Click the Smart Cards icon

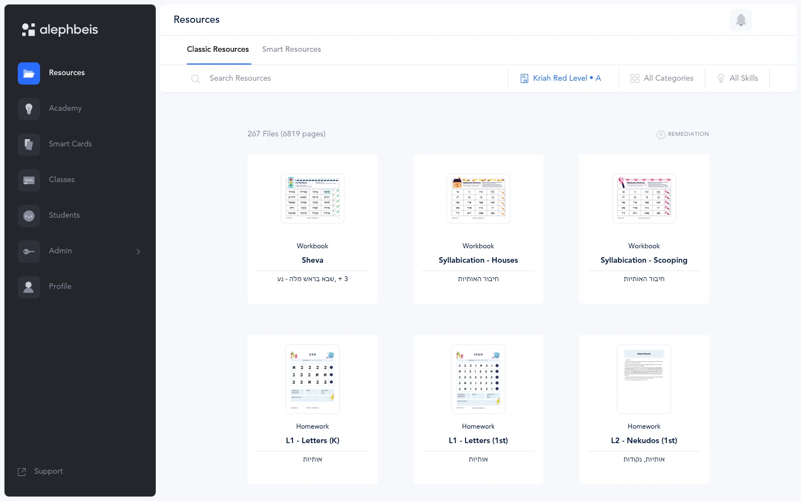[29, 145]
